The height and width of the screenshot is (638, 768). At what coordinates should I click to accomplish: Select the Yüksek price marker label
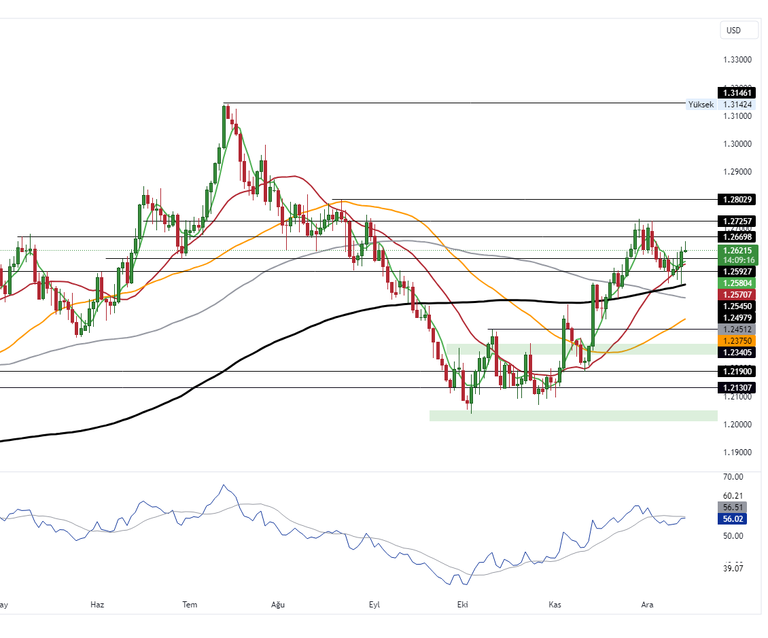[701, 104]
